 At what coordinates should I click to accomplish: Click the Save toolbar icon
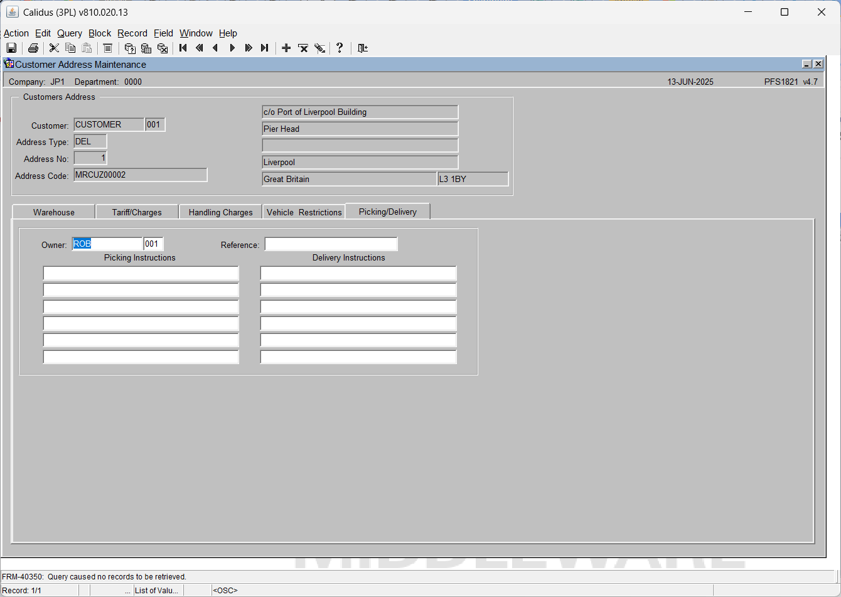11,48
